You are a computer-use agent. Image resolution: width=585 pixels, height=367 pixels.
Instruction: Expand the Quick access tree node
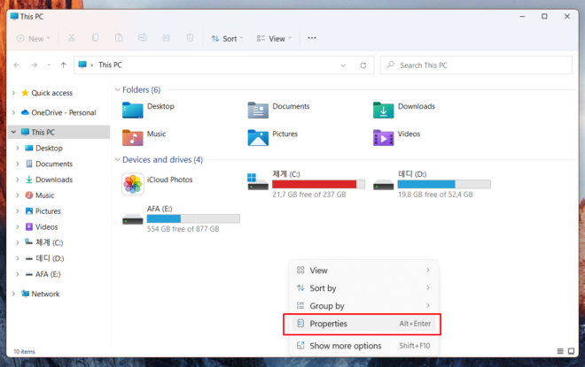click(x=14, y=93)
